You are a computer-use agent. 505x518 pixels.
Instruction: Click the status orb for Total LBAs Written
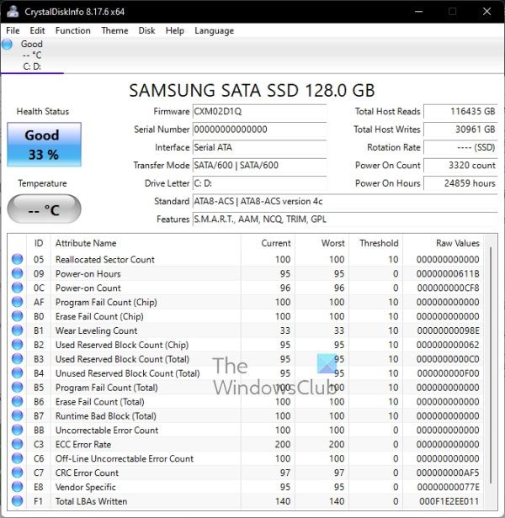pos(17,501)
